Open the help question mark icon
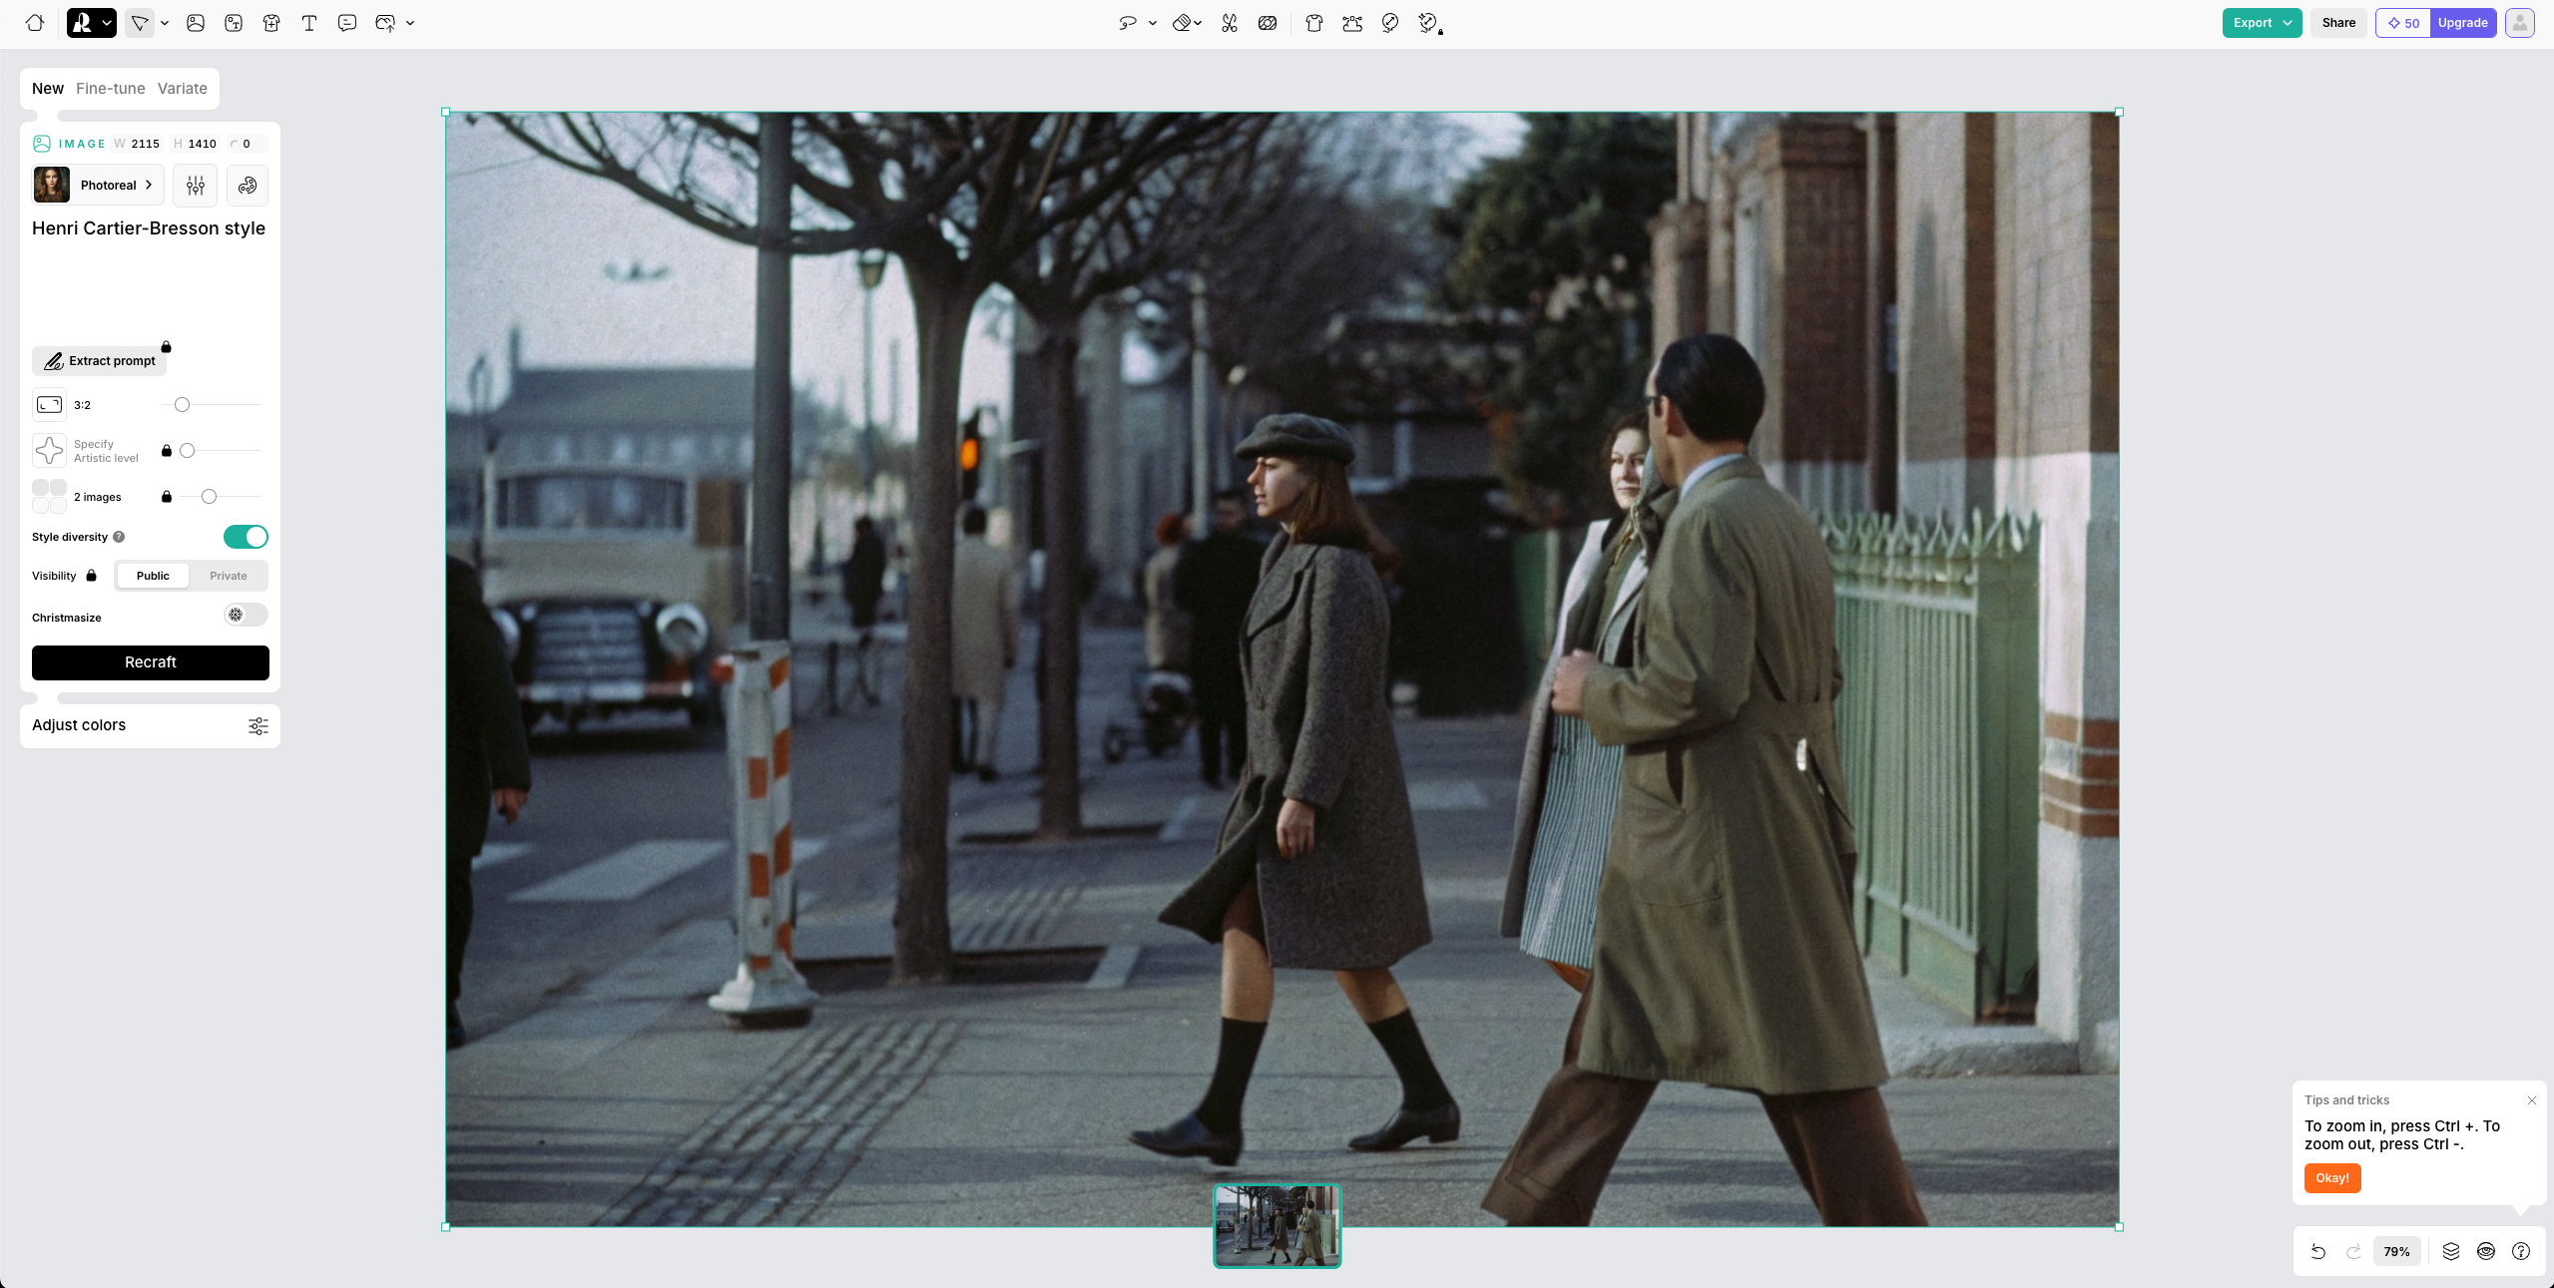Viewport: 2554px width, 1288px height. tap(2521, 1251)
